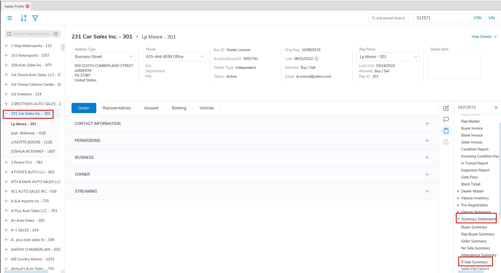Image resolution: width=501 pixels, height=273 pixels.
Task: Open the Rep Name dropdown
Action: (x=388, y=57)
